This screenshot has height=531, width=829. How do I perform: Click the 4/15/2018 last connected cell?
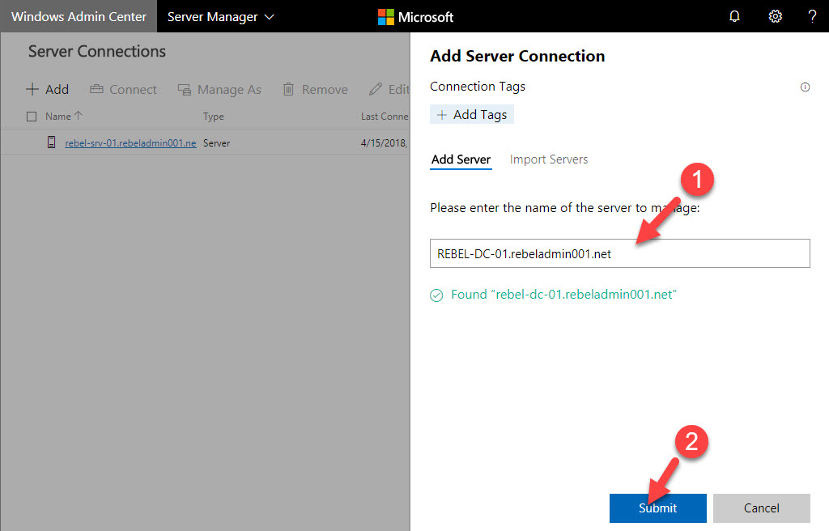[x=384, y=142]
